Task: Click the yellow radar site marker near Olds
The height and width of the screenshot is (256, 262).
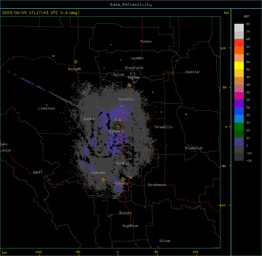Action: (118, 127)
